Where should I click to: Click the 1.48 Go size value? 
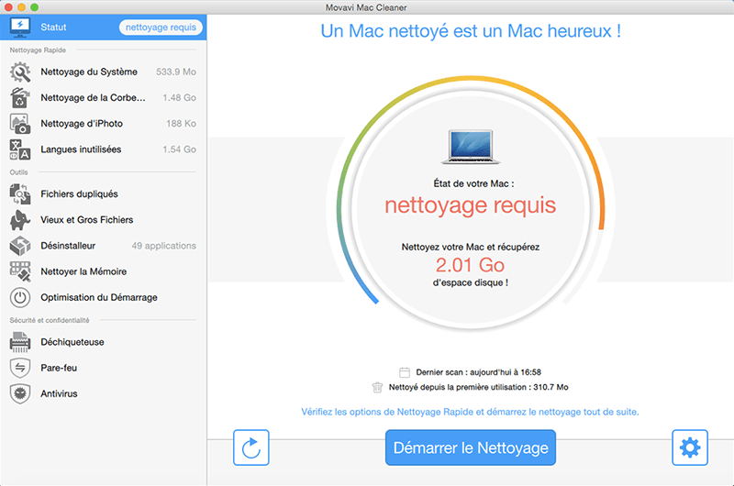click(x=179, y=98)
